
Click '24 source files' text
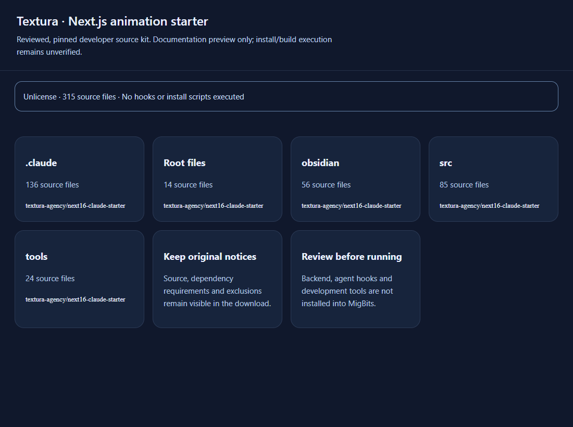(50, 279)
